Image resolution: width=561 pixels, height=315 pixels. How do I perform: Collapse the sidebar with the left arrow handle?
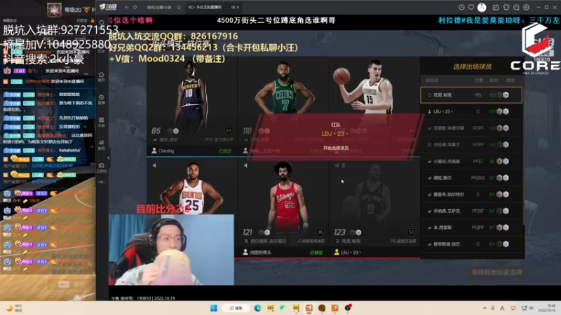click(108, 157)
